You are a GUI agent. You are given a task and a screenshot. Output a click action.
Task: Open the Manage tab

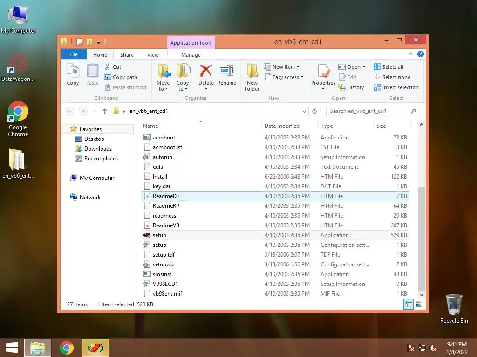tap(191, 55)
